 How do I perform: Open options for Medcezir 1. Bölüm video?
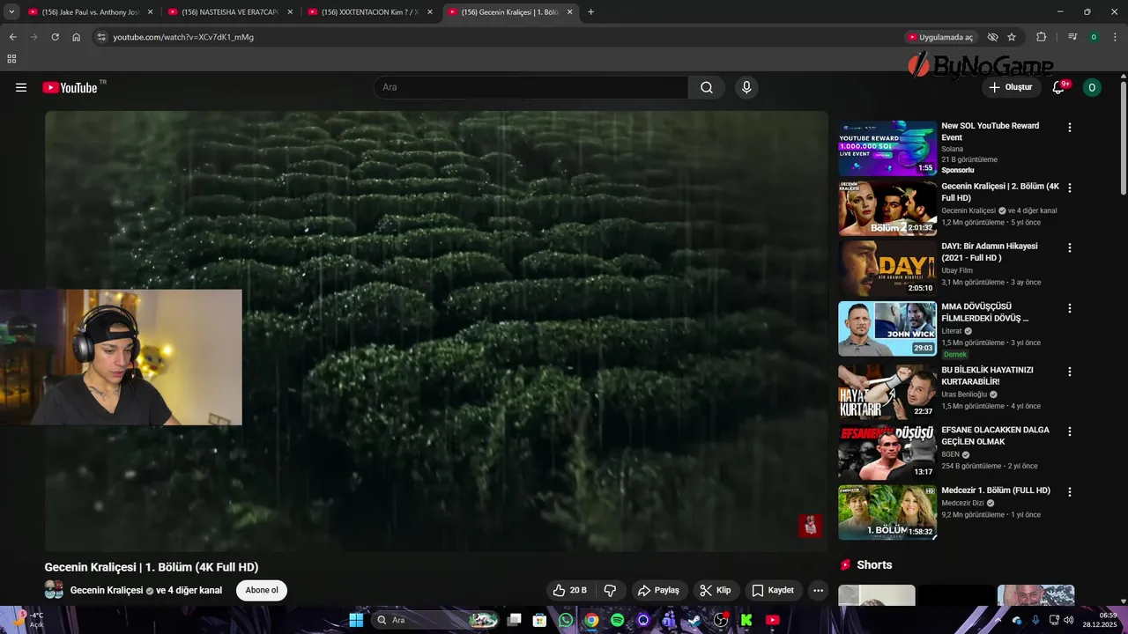pyautogui.click(x=1070, y=492)
